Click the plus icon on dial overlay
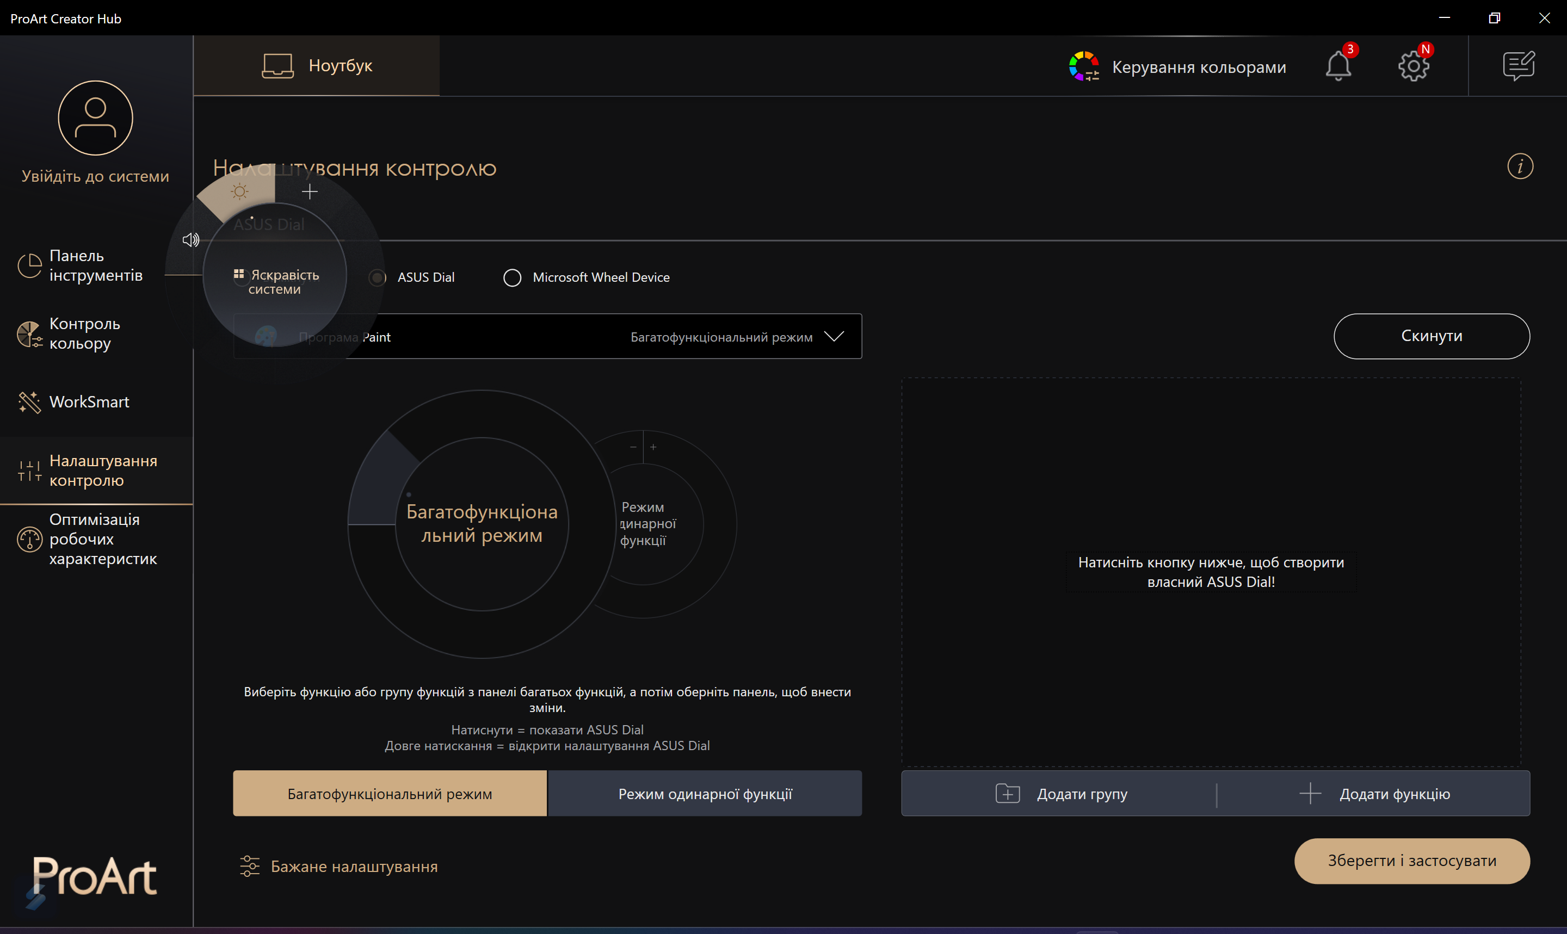Viewport: 1567px width, 934px height. pos(310,192)
